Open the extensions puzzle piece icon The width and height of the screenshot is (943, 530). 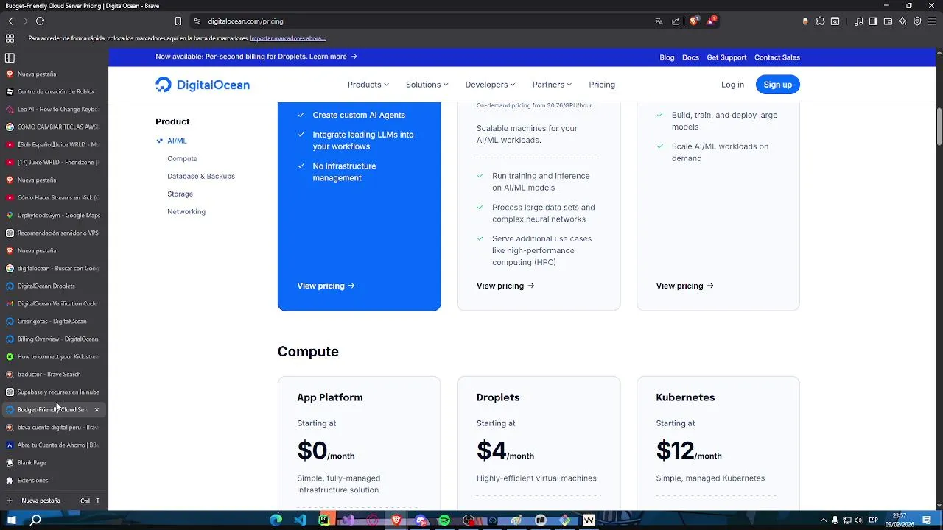click(x=820, y=21)
